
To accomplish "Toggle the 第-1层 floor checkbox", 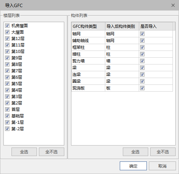I will pyautogui.click(x=7, y=122).
